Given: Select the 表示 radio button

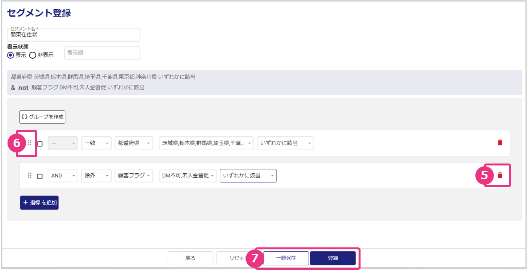Looking at the screenshot, I should point(11,55).
